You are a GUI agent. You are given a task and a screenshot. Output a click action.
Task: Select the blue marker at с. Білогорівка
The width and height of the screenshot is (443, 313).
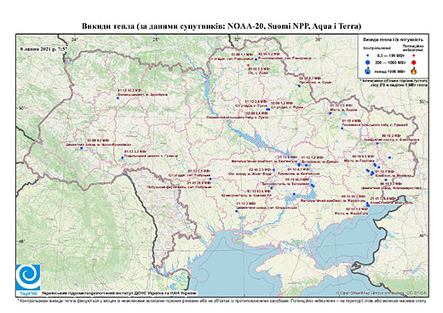coord(377,144)
